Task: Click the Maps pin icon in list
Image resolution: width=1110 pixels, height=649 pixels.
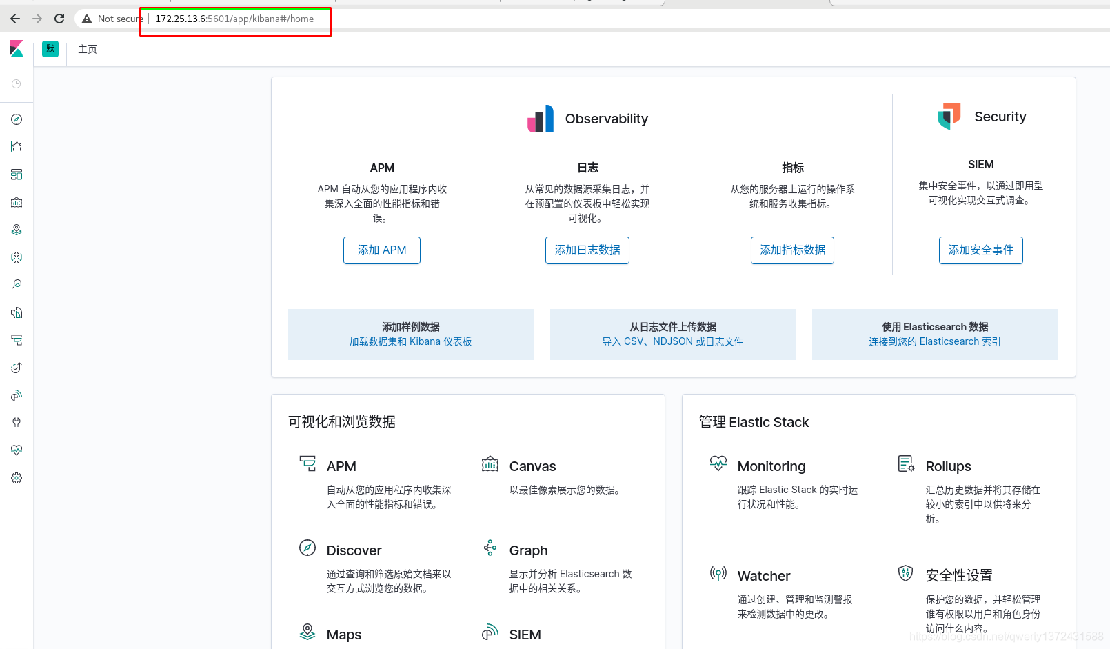Action: click(x=307, y=632)
